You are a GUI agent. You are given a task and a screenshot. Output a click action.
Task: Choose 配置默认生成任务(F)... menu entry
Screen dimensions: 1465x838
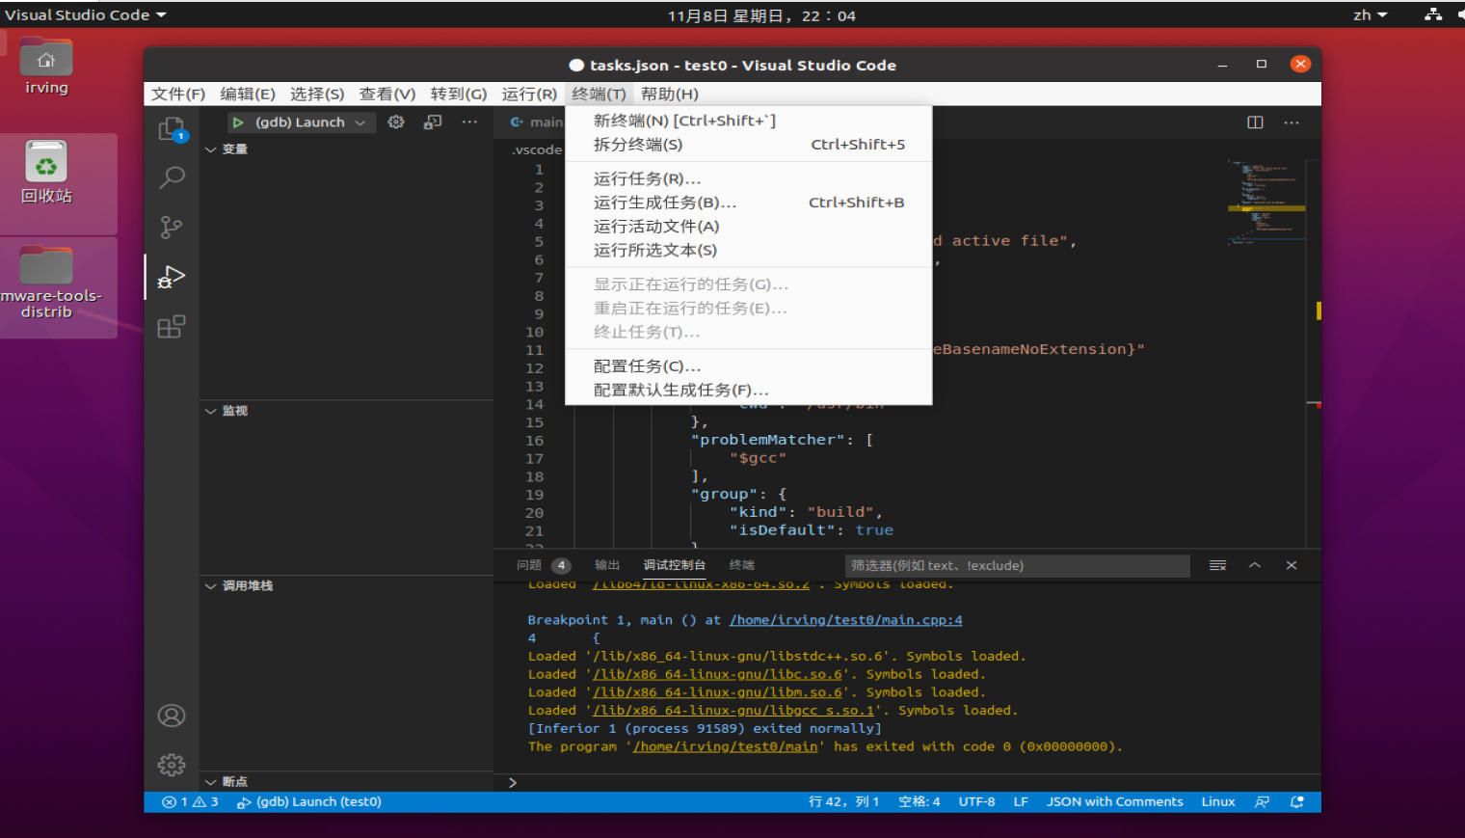749,391
